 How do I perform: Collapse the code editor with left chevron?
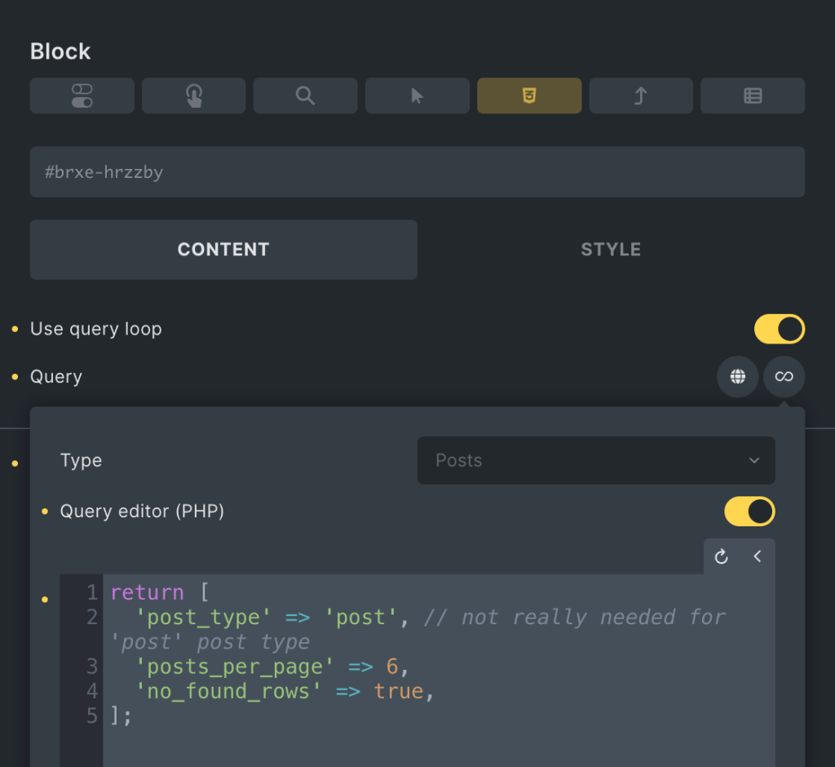coord(758,556)
